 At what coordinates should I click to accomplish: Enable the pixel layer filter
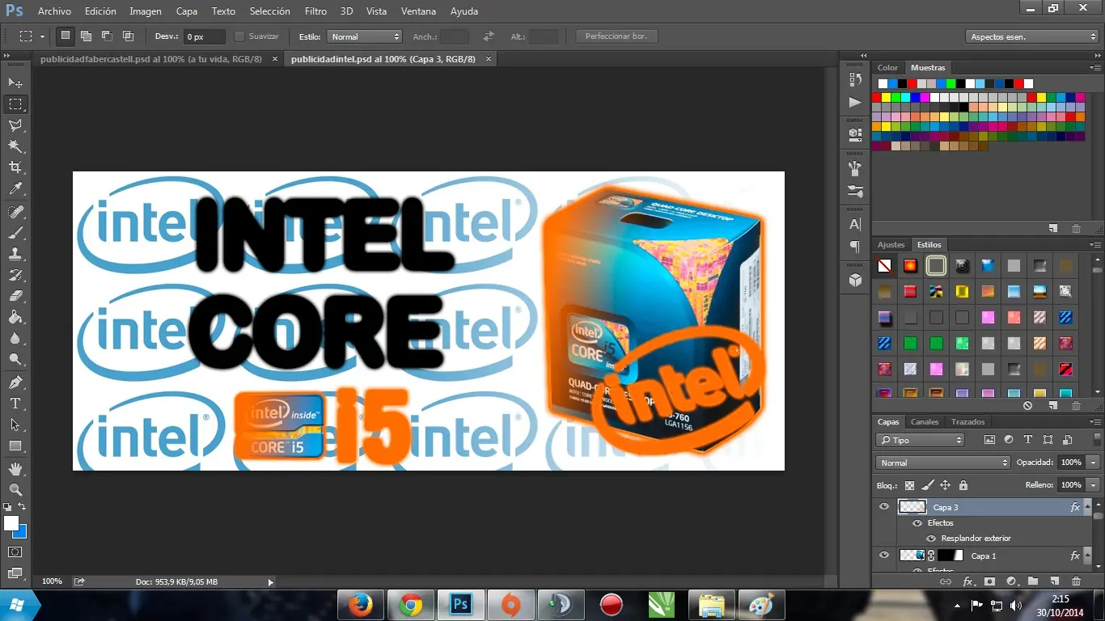click(989, 440)
